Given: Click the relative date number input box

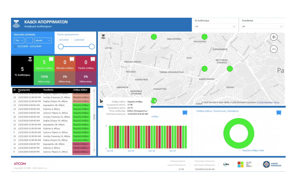Looking at the screenshot, I should pos(29,40).
